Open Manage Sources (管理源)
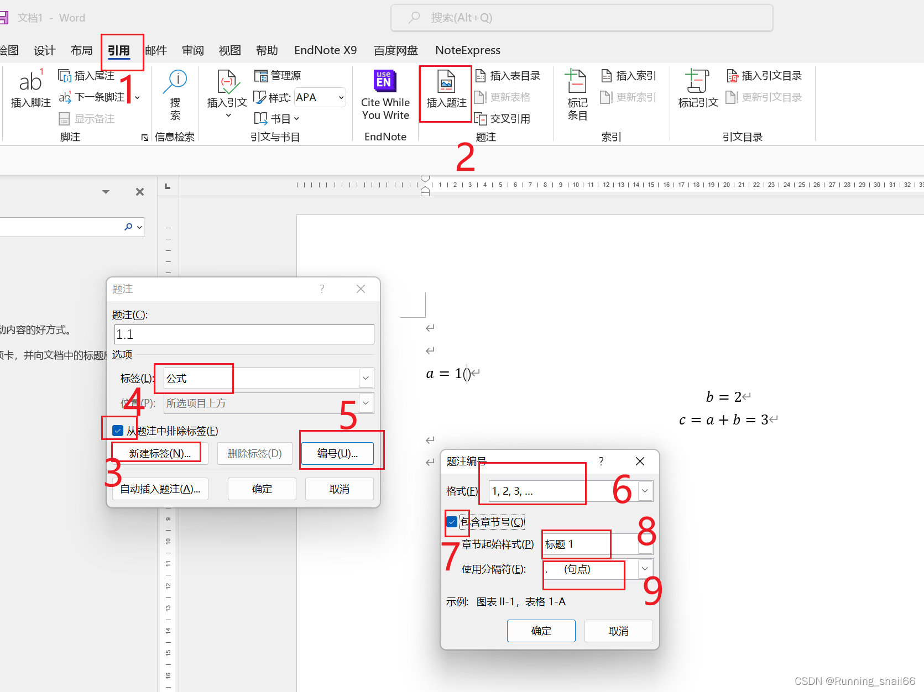924x692 pixels. pos(277,76)
